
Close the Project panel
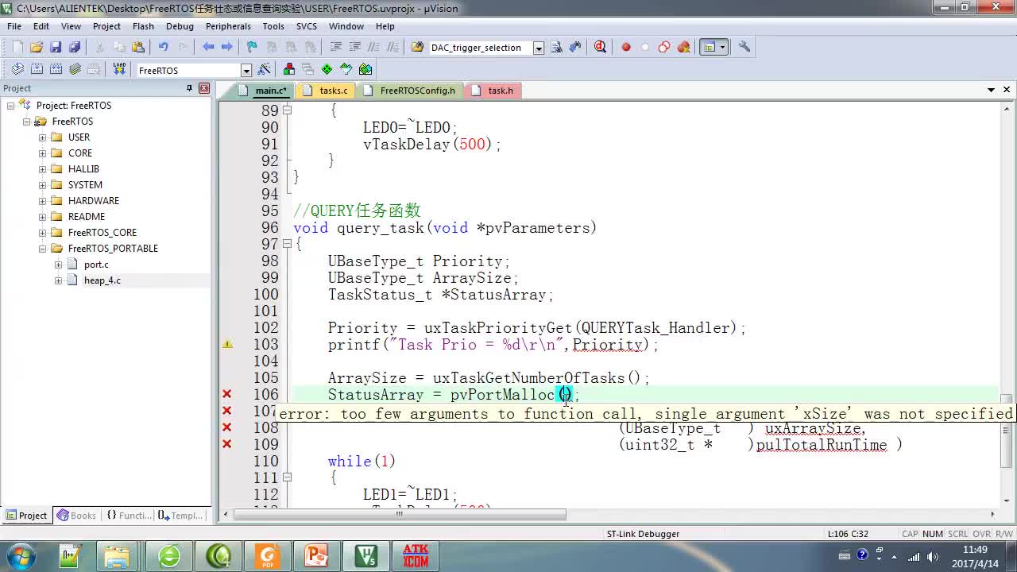point(203,88)
